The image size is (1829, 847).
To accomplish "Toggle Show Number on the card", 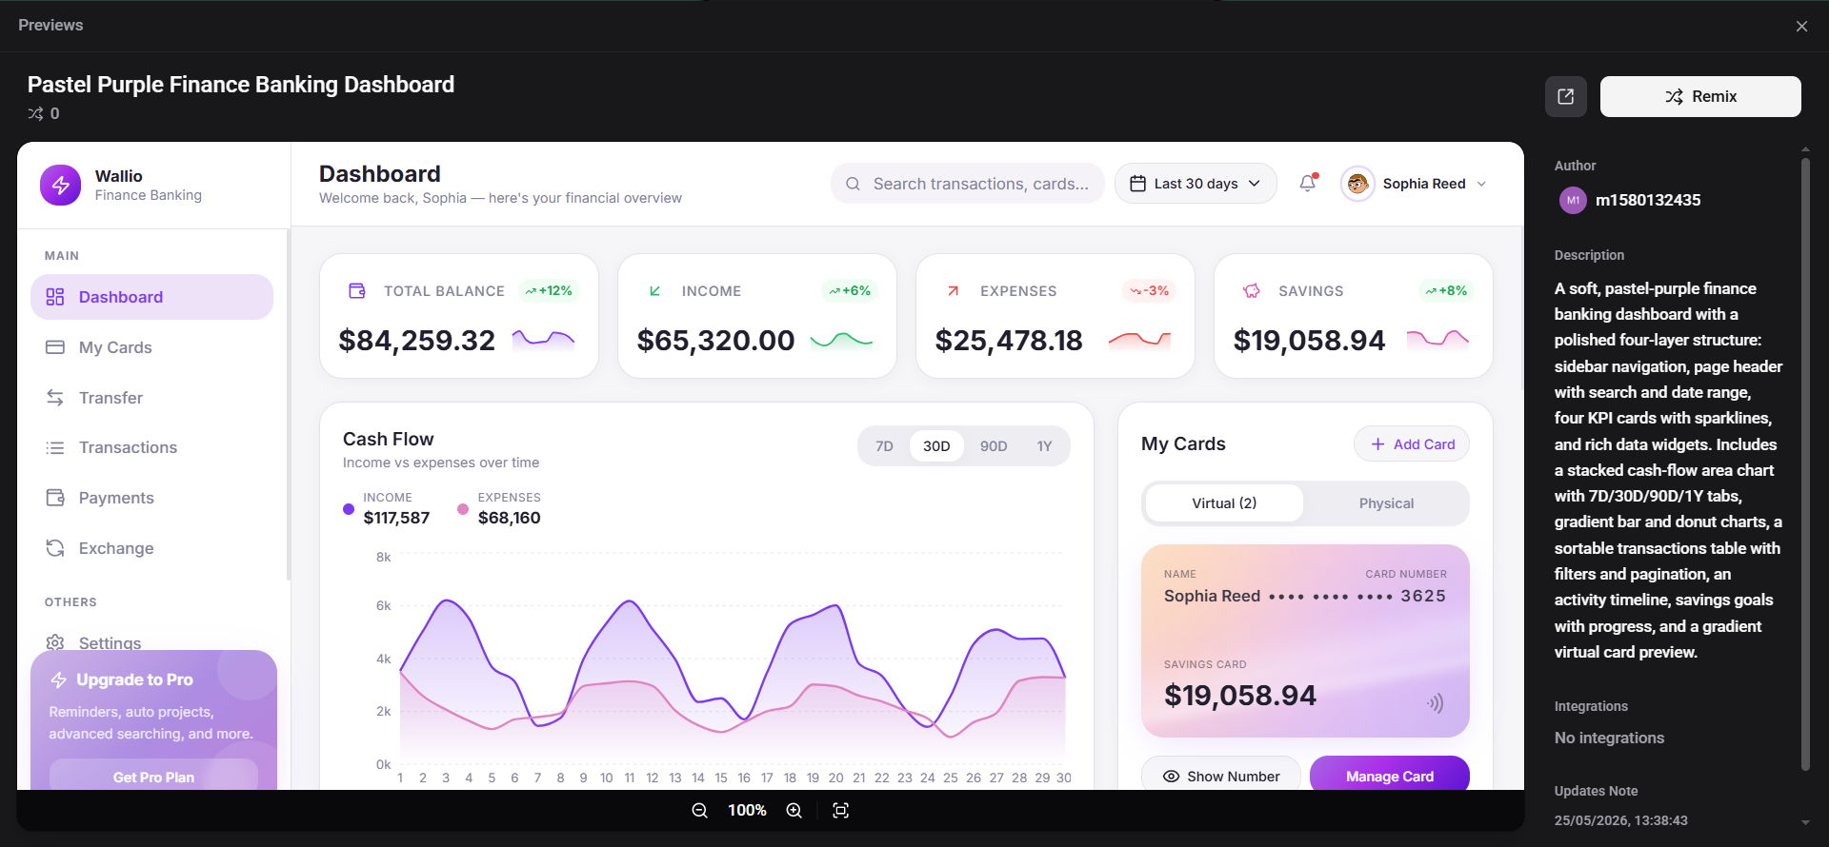I will pos(1221,776).
